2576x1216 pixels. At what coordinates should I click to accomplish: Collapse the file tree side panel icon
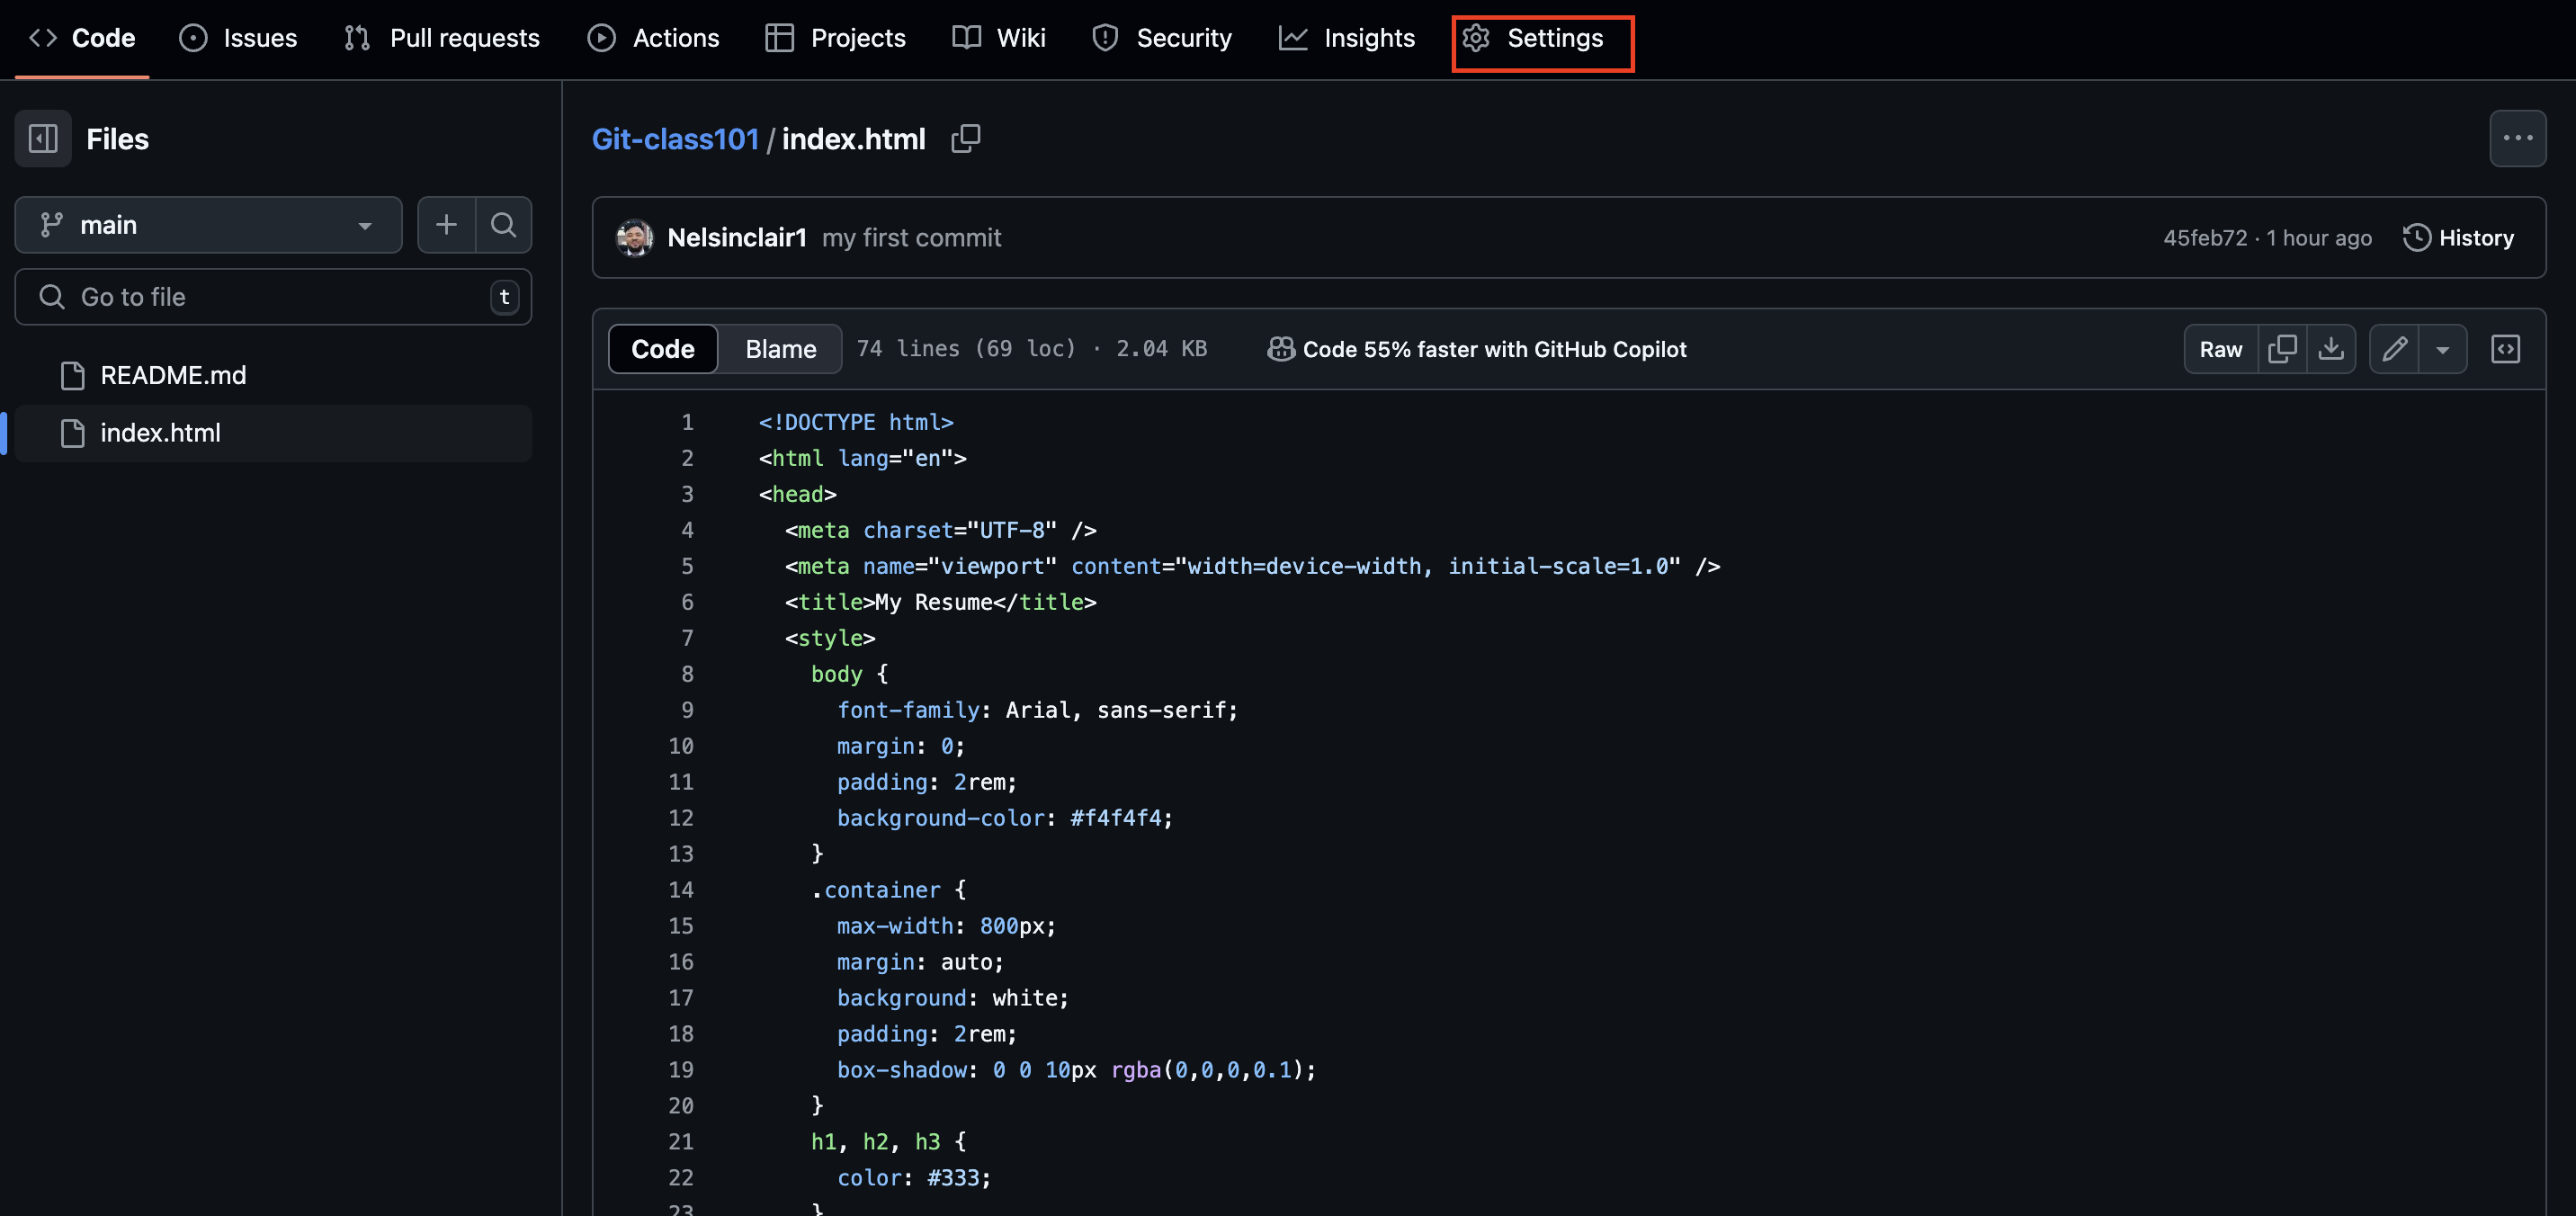click(43, 138)
